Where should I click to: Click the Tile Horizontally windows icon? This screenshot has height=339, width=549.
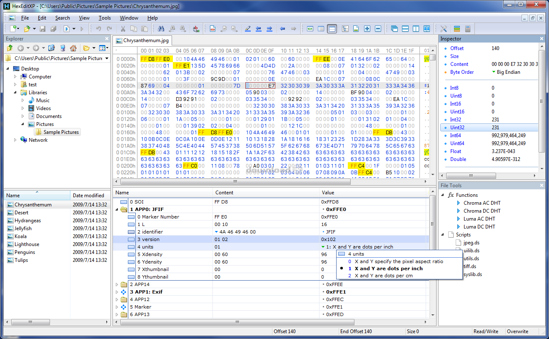(405, 29)
